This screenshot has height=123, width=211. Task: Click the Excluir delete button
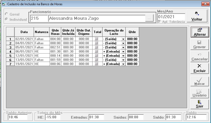(x=199, y=69)
